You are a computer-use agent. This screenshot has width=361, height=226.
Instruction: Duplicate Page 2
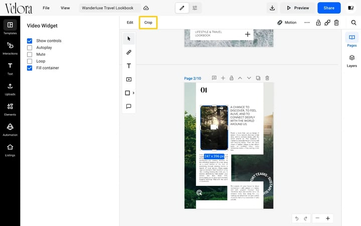click(x=258, y=78)
